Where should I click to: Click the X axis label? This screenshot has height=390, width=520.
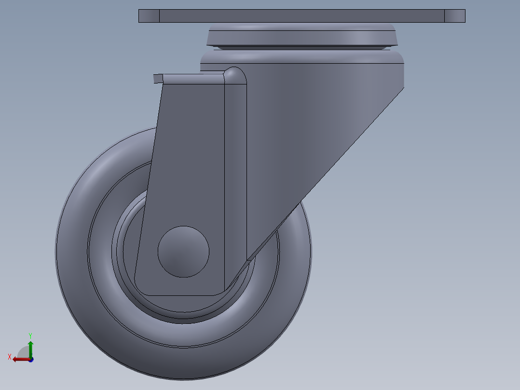click(10, 357)
